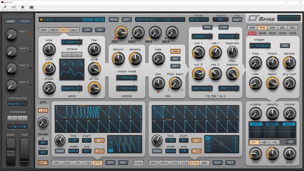304x171 pixels.
Task: Open the 1 Octave unison dropdown
Action: 127,88
